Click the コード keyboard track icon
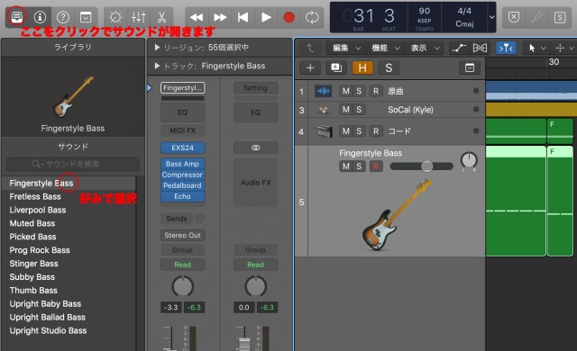 324,131
